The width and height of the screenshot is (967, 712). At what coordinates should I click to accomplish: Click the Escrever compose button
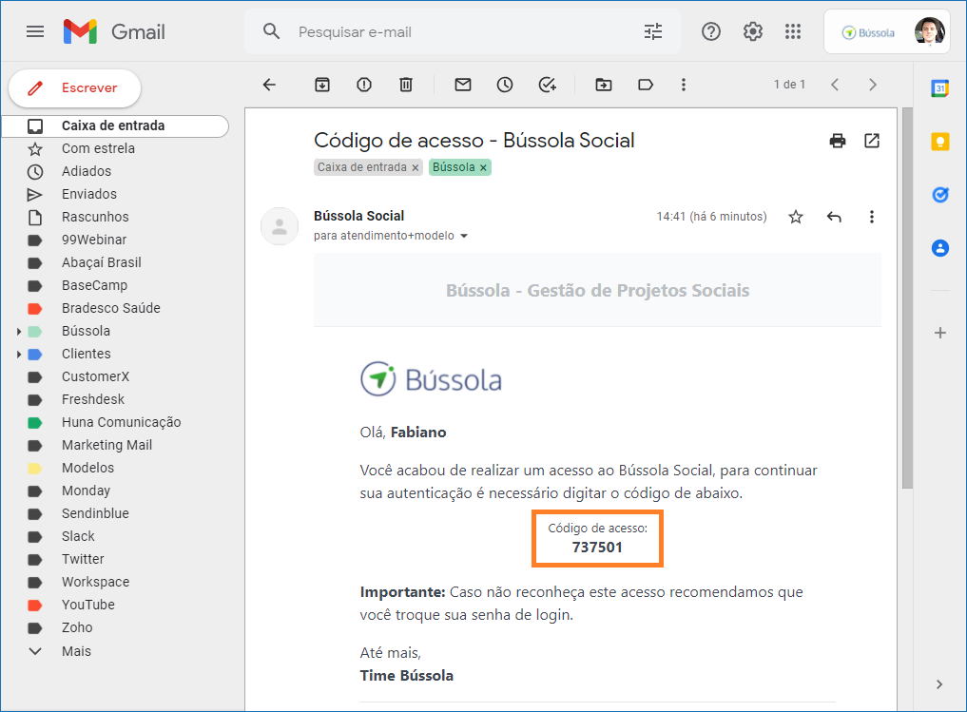(74, 88)
